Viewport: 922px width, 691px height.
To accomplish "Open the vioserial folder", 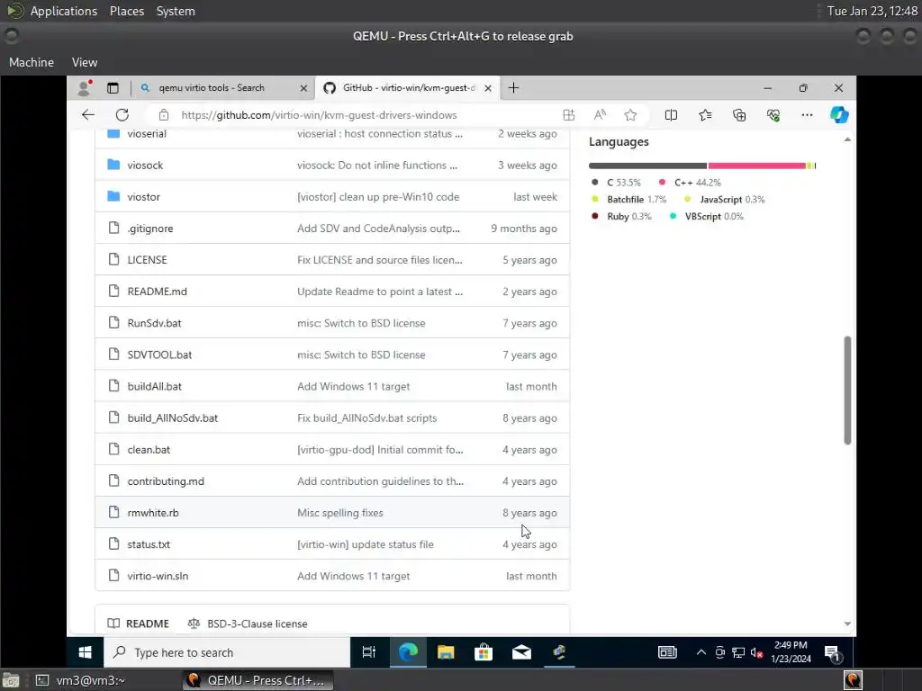I will coord(147,133).
